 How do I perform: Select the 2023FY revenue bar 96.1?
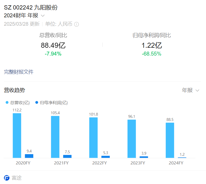pyautogui.click(x=132, y=138)
